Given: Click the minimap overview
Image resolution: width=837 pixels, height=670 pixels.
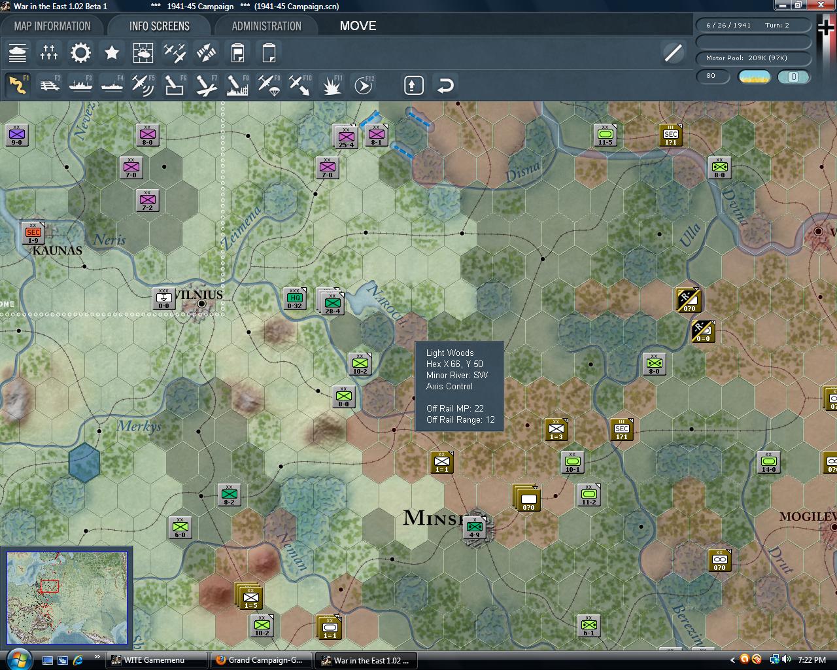Looking at the screenshot, I should click(x=67, y=598).
